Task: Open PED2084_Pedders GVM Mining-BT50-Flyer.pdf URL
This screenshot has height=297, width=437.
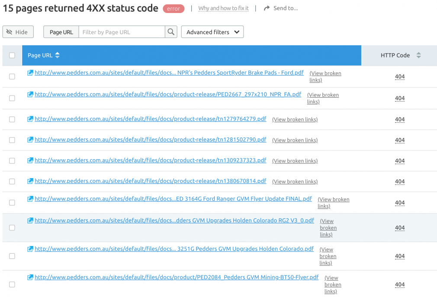Action: 177,277
